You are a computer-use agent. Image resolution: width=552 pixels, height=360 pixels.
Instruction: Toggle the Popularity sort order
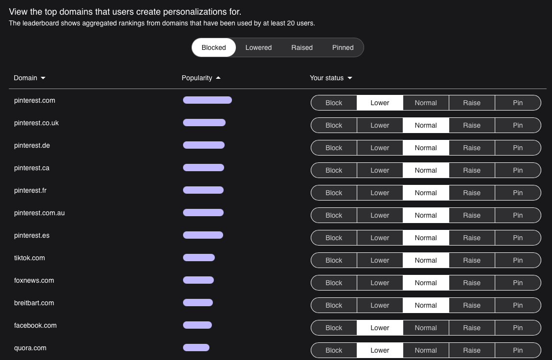point(201,78)
